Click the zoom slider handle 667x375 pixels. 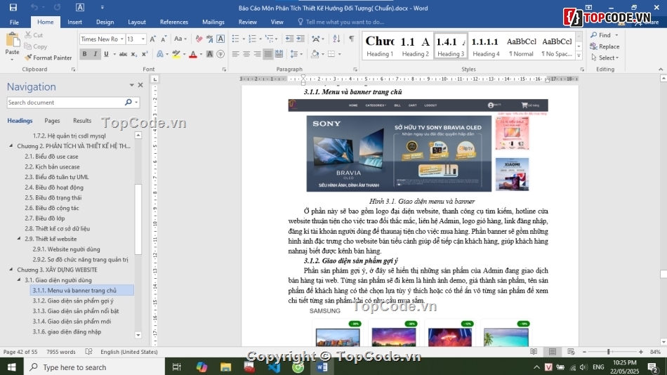pyautogui.click(x=609, y=352)
